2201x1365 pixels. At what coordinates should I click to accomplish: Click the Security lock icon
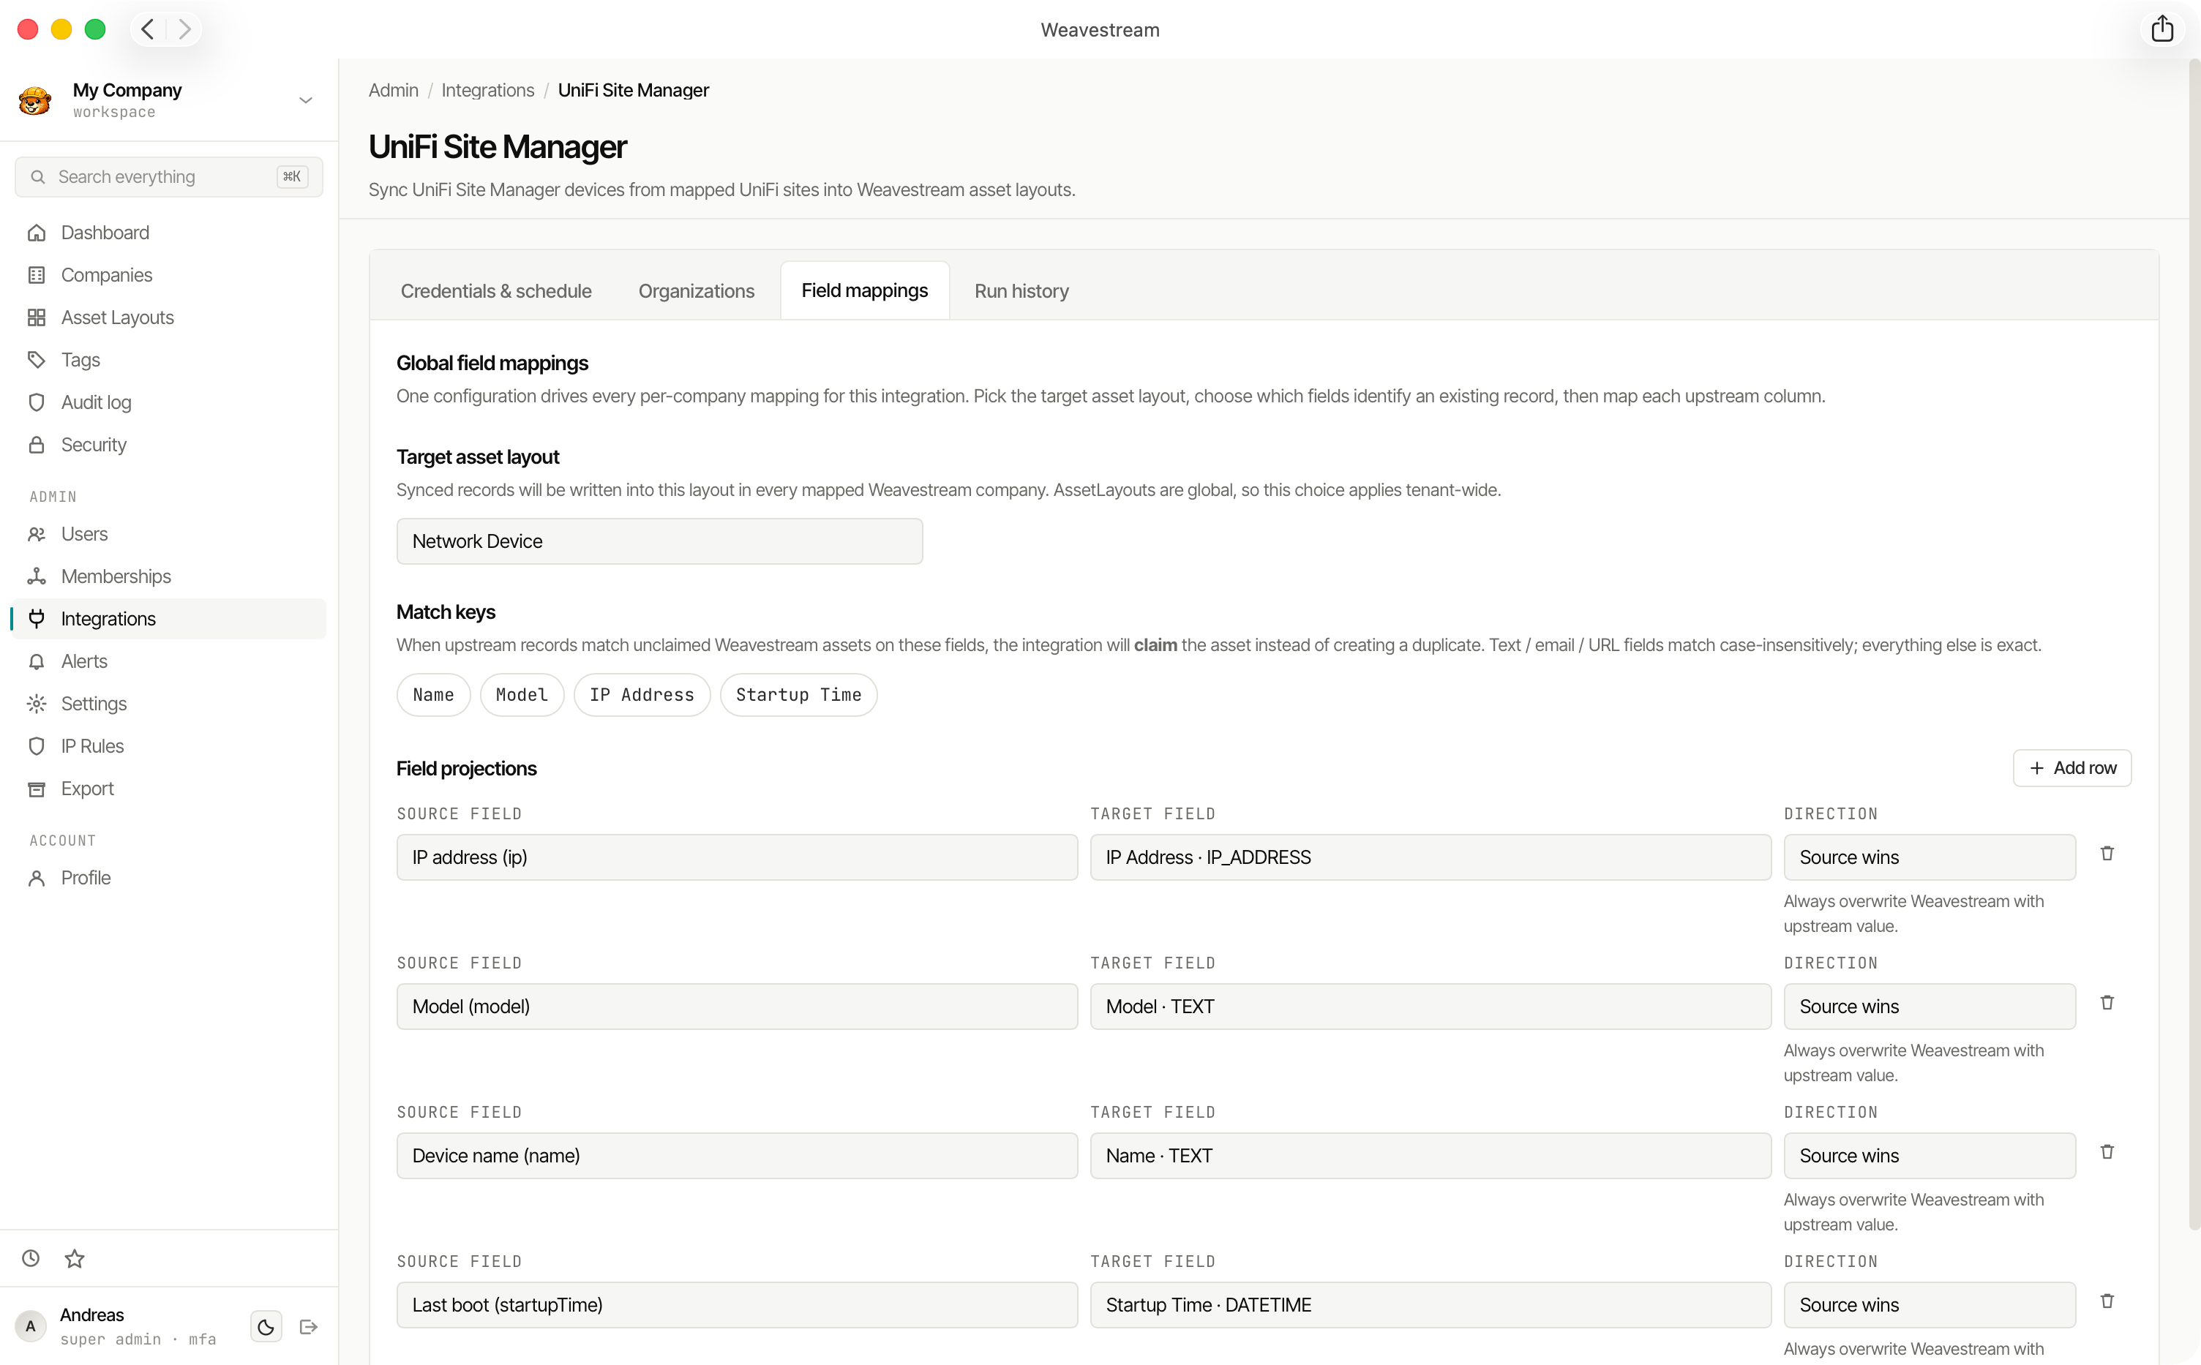click(x=36, y=445)
